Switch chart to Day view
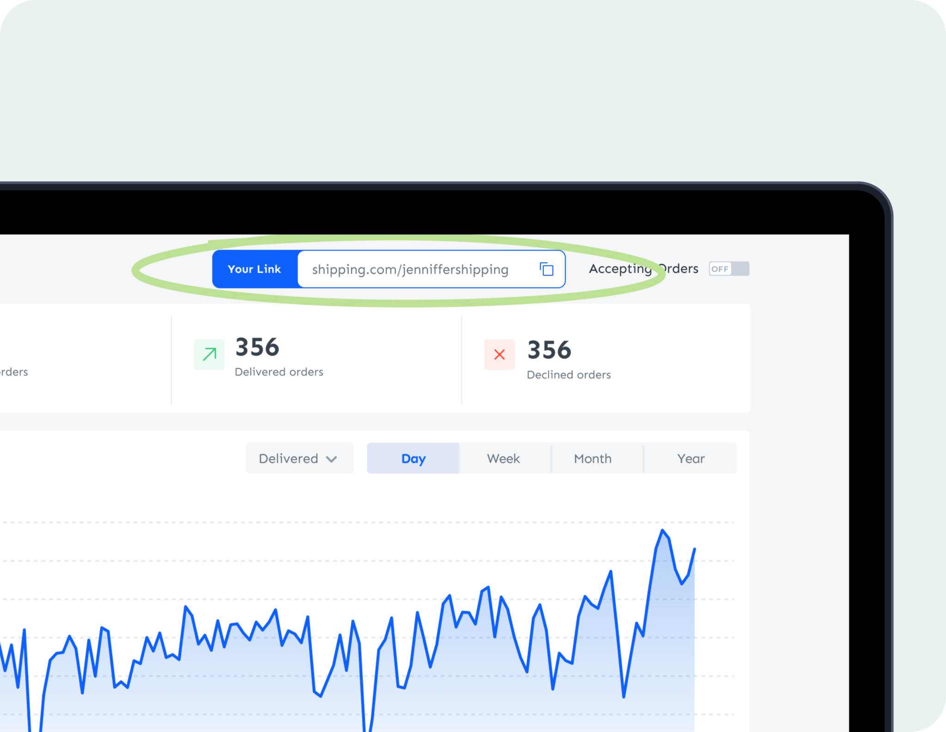This screenshot has height=732, width=946. [x=413, y=458]
